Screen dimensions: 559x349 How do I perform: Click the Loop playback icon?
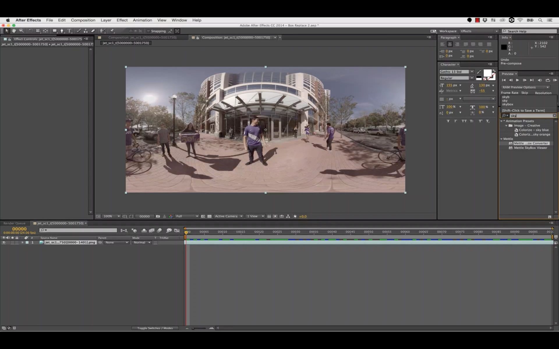pyautogui.click(x=547, y=80)
